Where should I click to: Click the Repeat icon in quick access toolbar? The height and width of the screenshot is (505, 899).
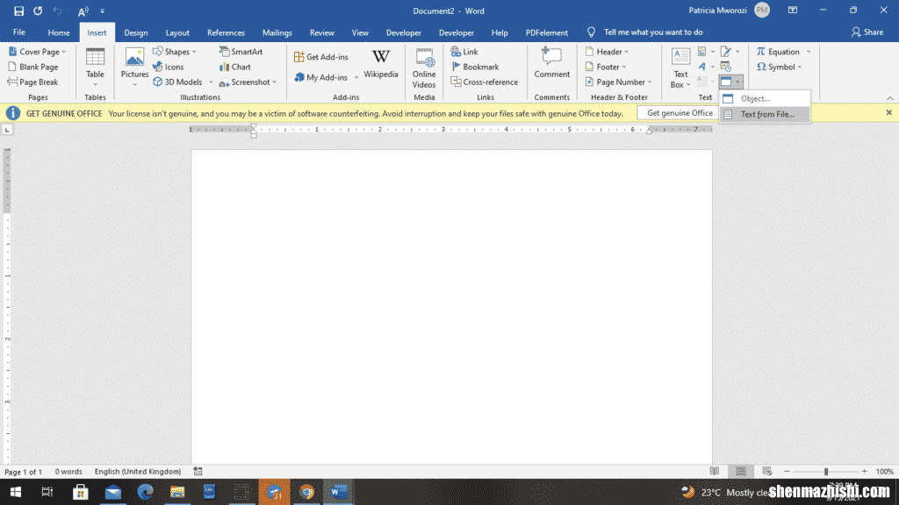(x=38, y=11)
